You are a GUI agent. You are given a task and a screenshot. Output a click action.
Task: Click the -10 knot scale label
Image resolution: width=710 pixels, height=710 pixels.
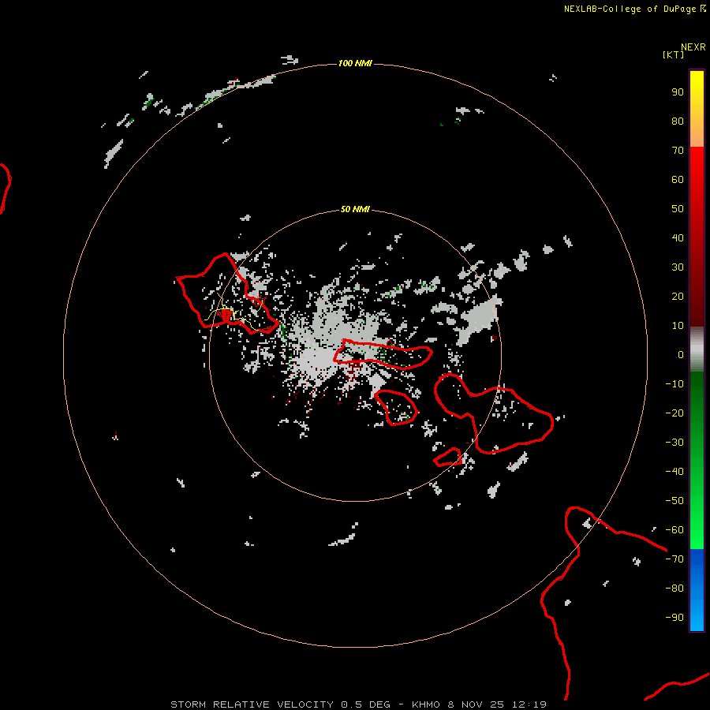coord(674,384)
